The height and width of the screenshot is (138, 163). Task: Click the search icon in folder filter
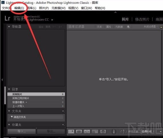[11, 117]
